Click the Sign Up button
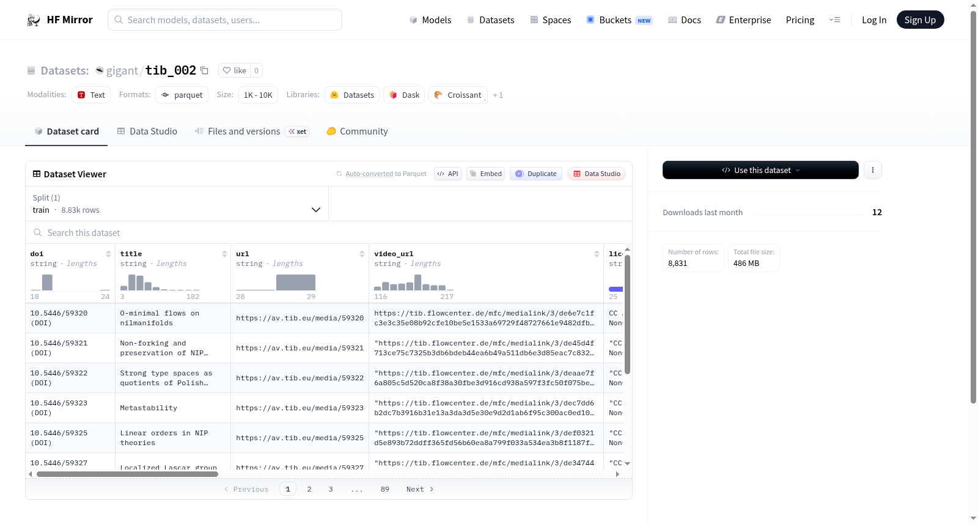978x524 pixels. click(x=920, y=20)
